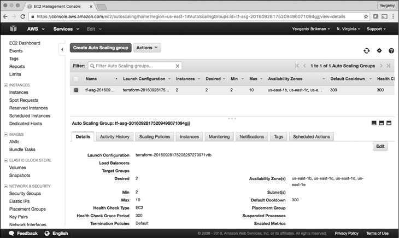Viewport: 399px width, 238px height.
Task: Collapse the left sidebar with arrow
Action: click(x=62, y=49)
